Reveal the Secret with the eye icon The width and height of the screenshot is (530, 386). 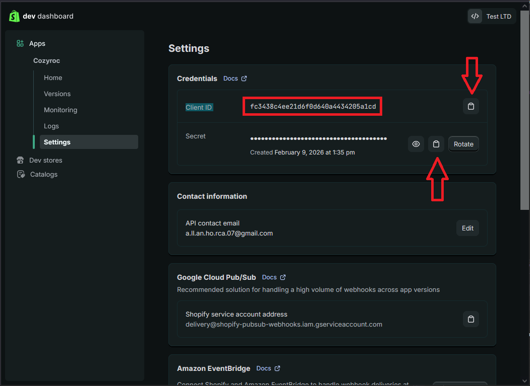416,144
